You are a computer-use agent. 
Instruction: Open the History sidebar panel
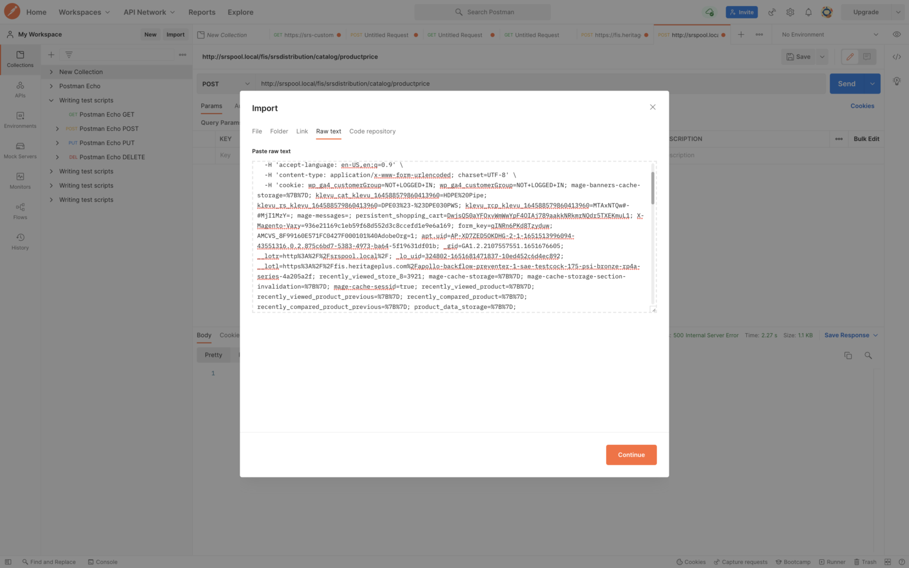coord(20,242)
